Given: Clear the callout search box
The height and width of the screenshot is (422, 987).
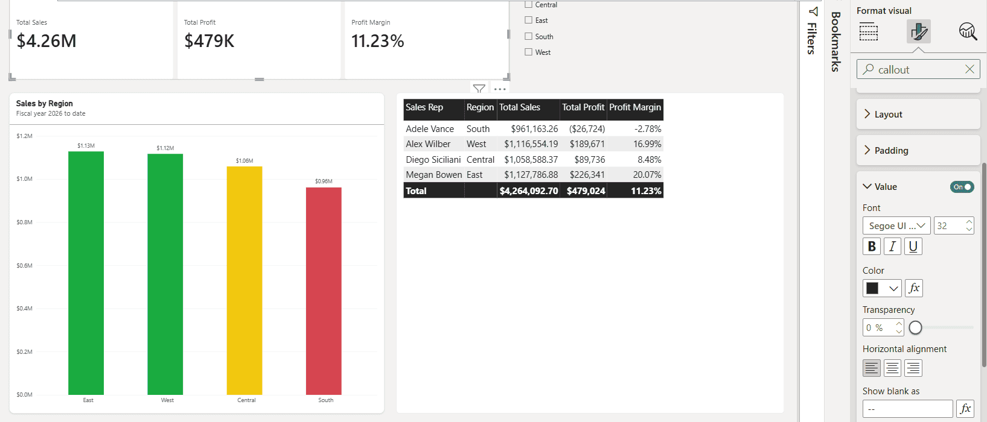Looking at the screenshot, I should [x=969, y=69].
